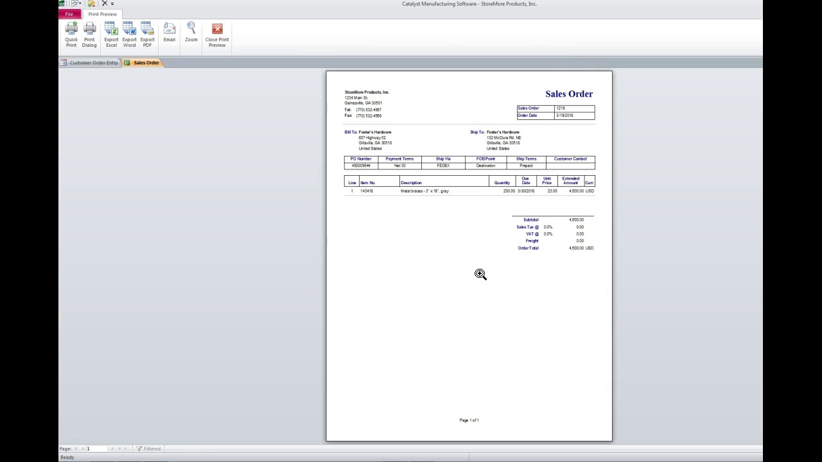Go to next page navigation arrow
Viewport: 822px width, 462px height.
[x=112, y=449]
